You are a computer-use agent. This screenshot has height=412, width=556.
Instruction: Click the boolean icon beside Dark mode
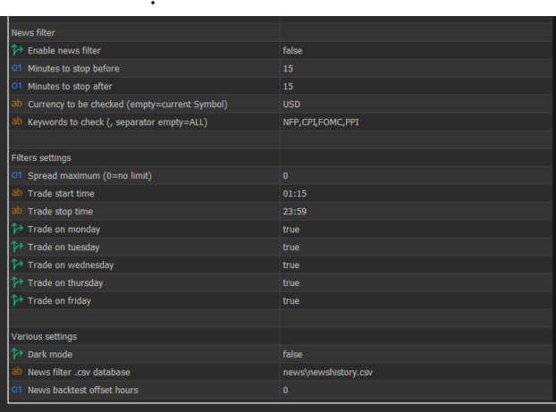click(17, 354)
